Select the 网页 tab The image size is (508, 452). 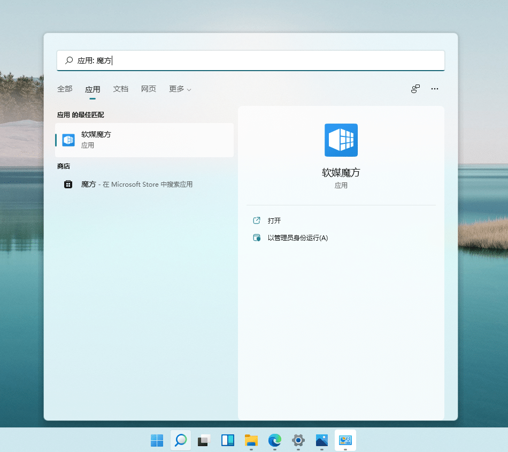tap(148, 89)
